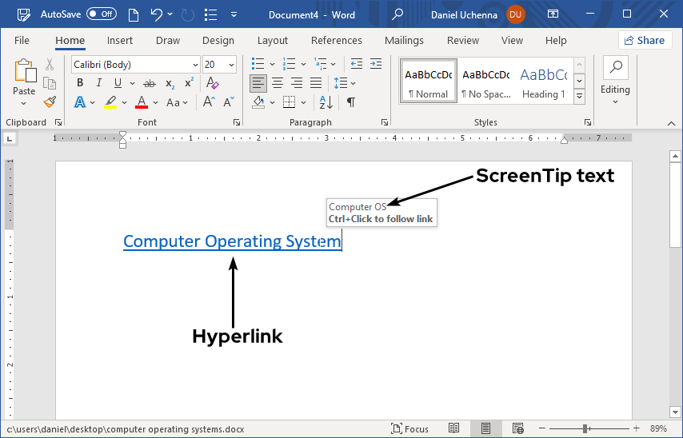Click the Multilevel List icon
683x438 pixels.
tap(321, 64)
